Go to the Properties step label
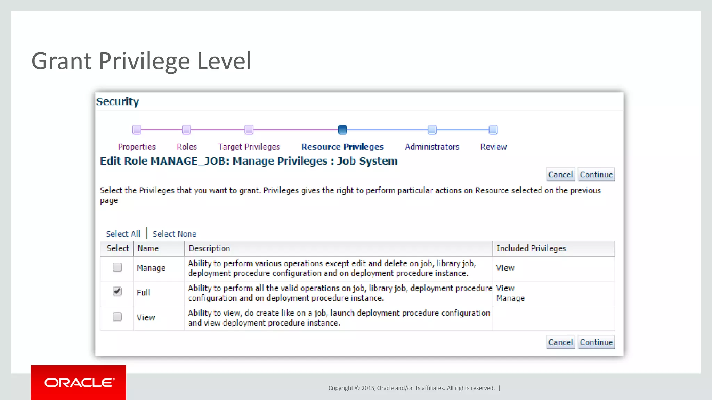712x400 pixels. point(137,147)
